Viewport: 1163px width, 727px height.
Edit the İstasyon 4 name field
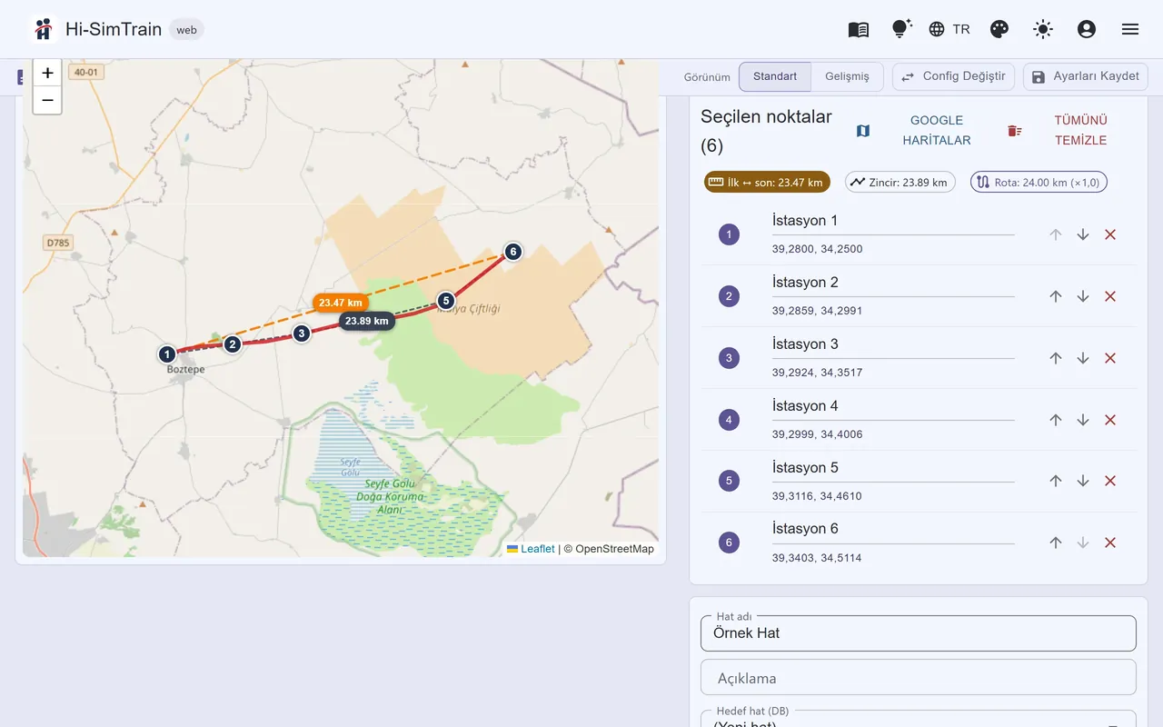pyautogui.click(x=893, y=406)
